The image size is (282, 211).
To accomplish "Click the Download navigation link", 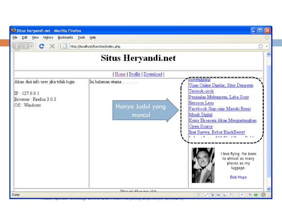I will pos(152,74).
